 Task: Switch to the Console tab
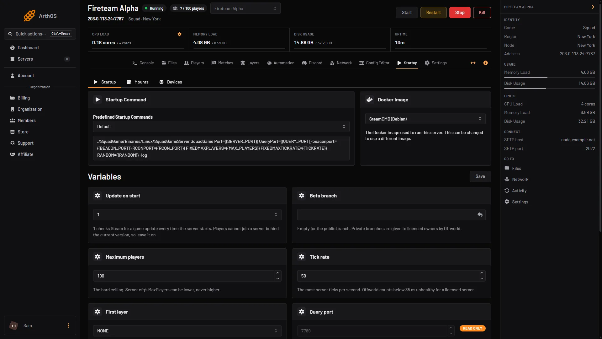pos(143,63)
